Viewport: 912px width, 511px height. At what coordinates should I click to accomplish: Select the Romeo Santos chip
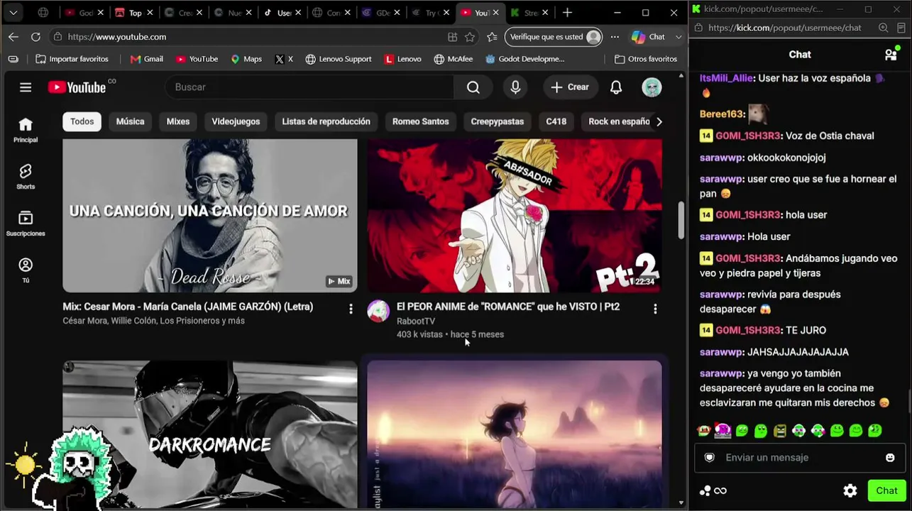421,121
